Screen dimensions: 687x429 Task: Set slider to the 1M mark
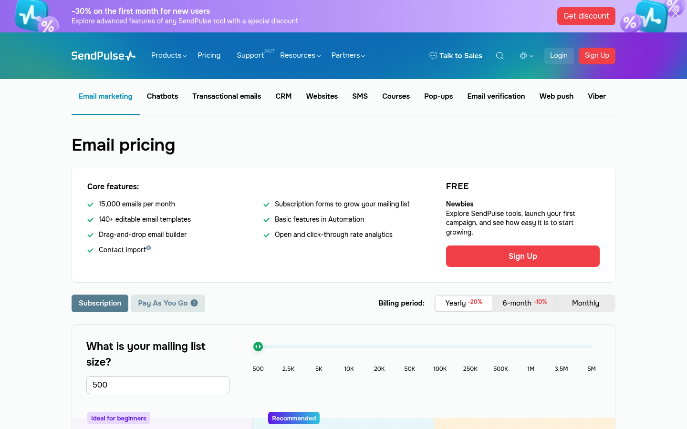(x=531, y=368)
